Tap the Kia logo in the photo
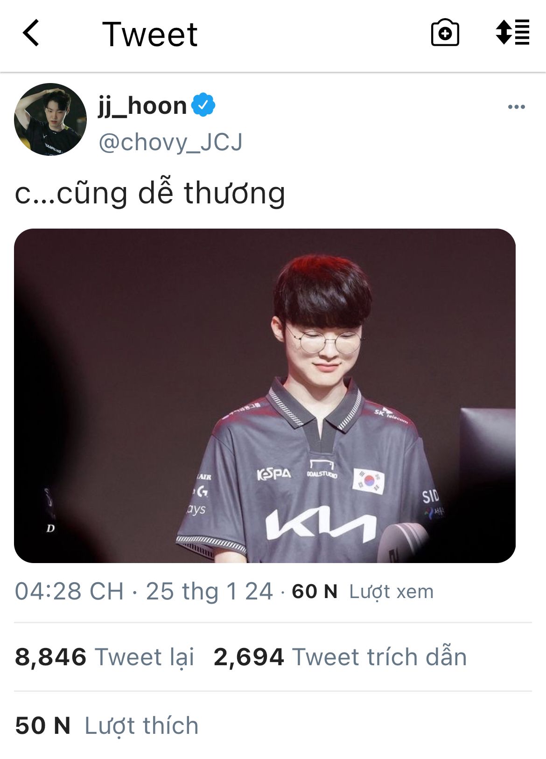546x759 pixels. tap(321, 525)
